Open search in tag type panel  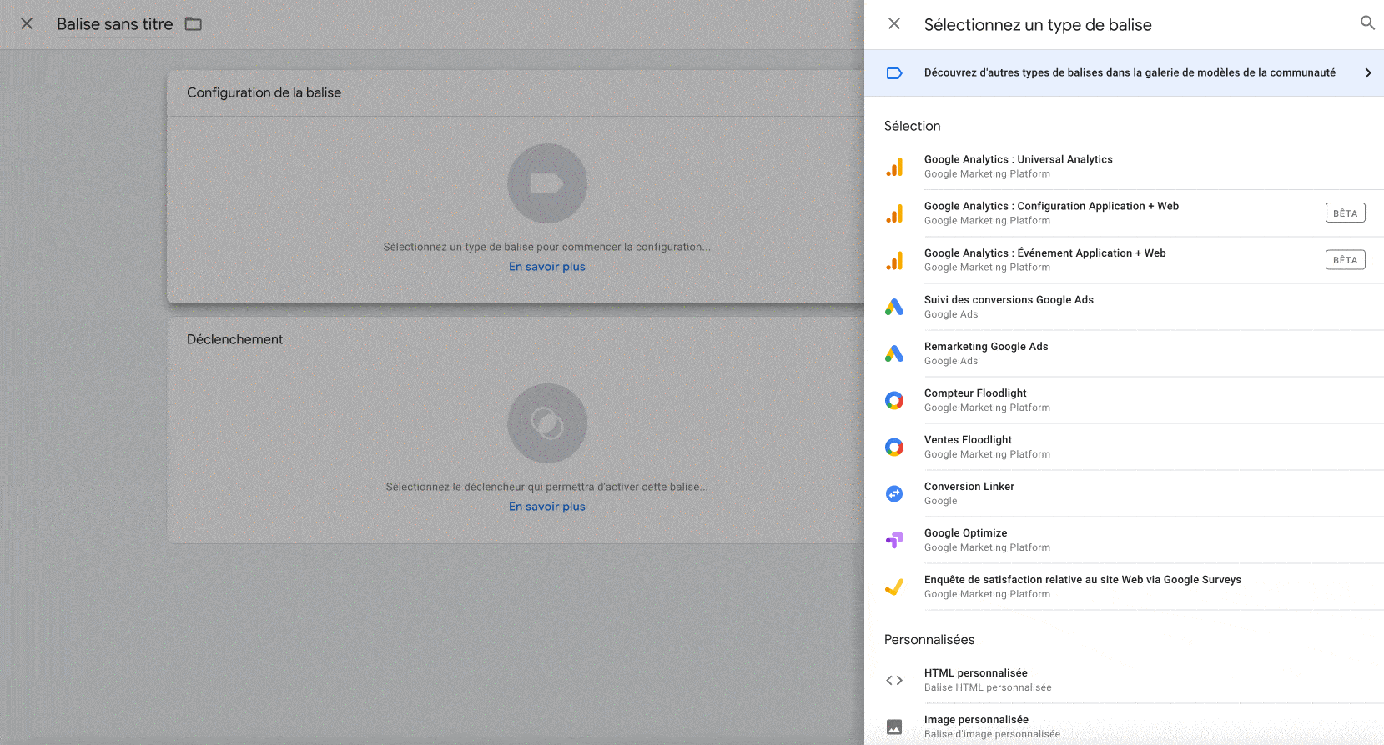coord(1367,23)
